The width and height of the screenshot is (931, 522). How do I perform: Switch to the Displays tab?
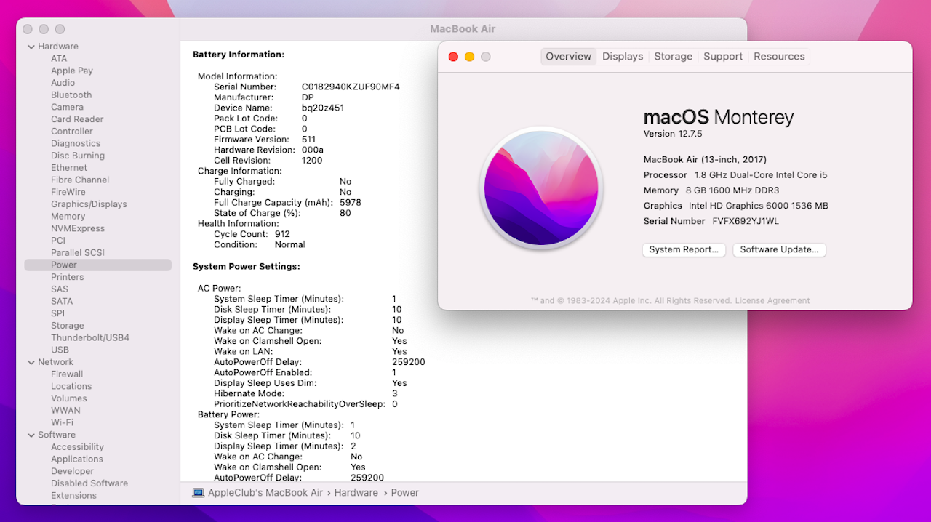pos(623,57)
